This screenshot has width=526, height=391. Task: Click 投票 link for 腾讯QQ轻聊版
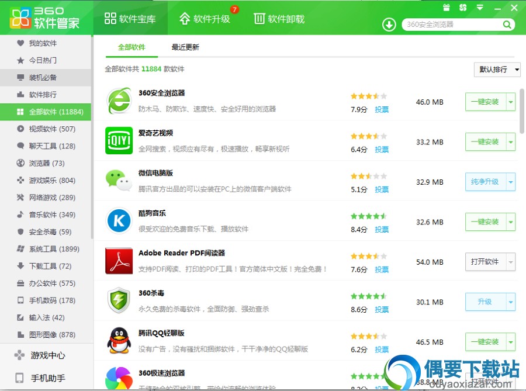click(382, 350)
